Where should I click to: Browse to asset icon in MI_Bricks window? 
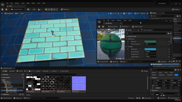(x=103, y=27)
